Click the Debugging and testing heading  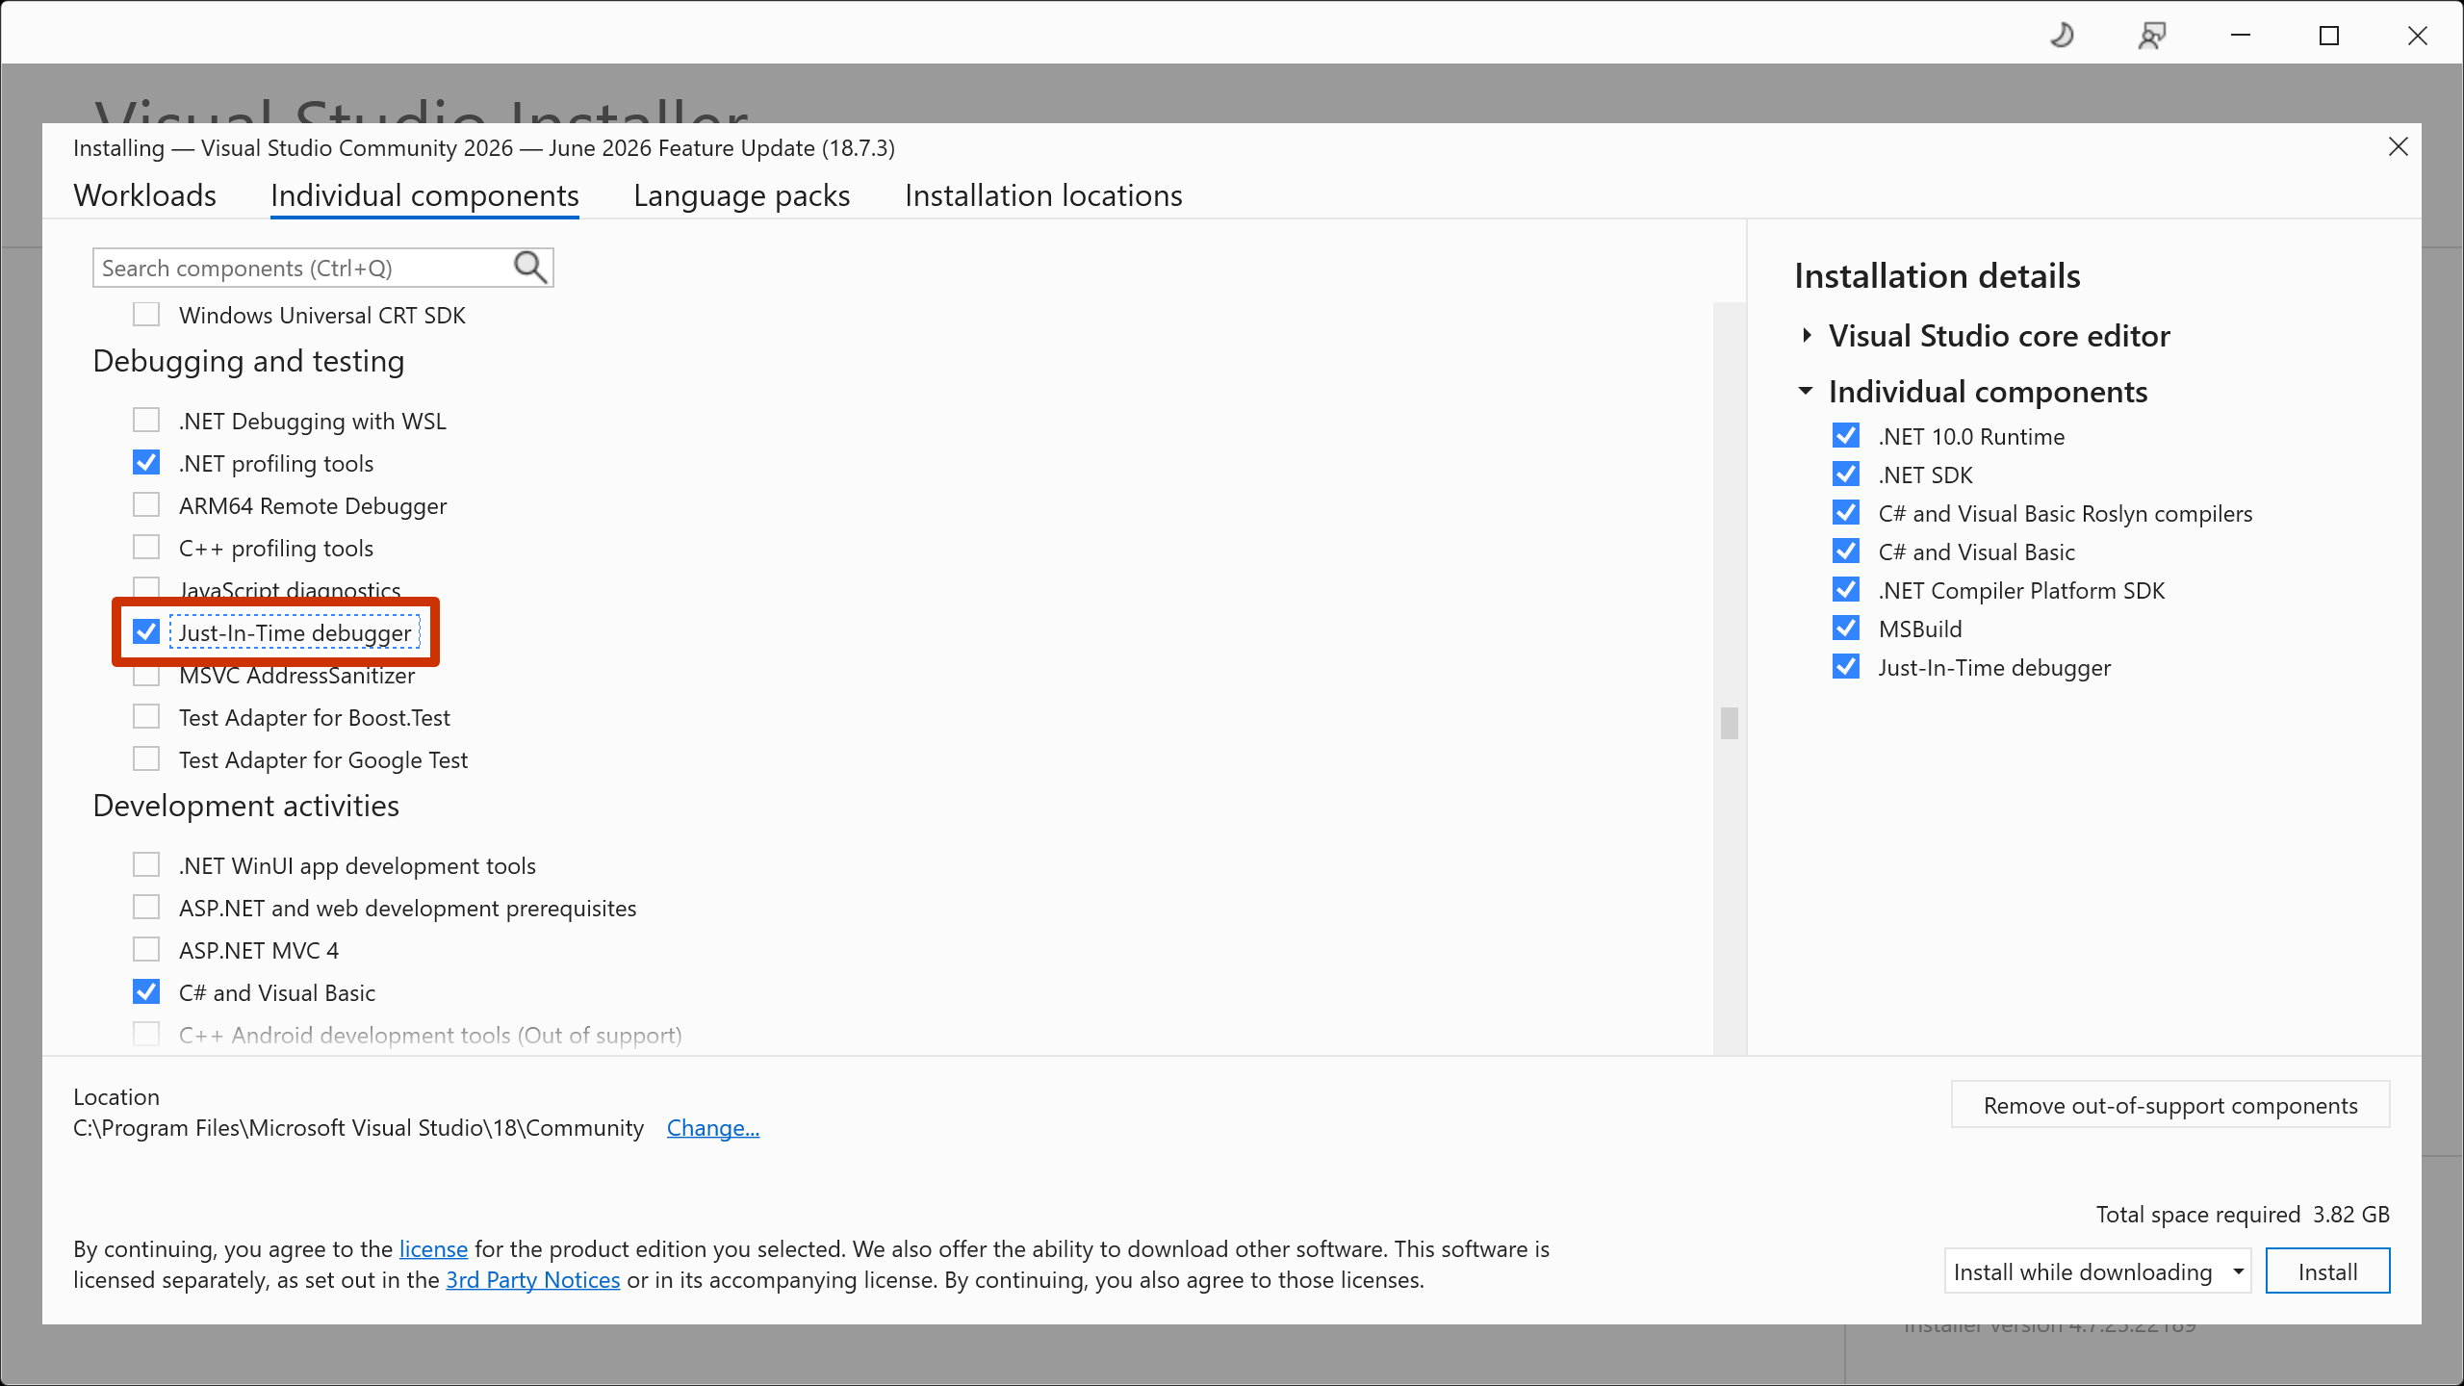click(248, 361)
